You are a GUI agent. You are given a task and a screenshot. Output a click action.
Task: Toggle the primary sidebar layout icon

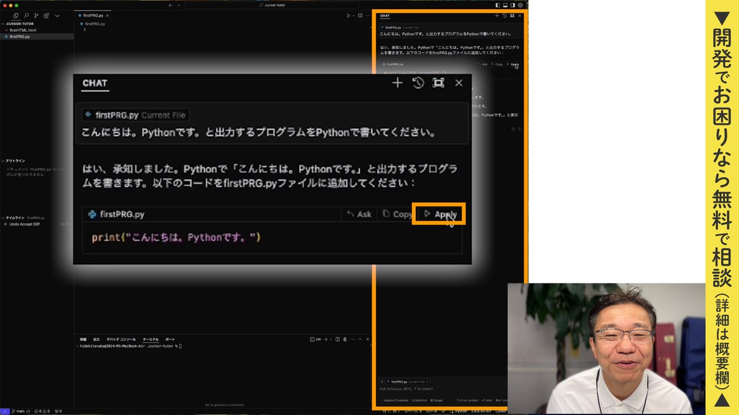point(497,5)
